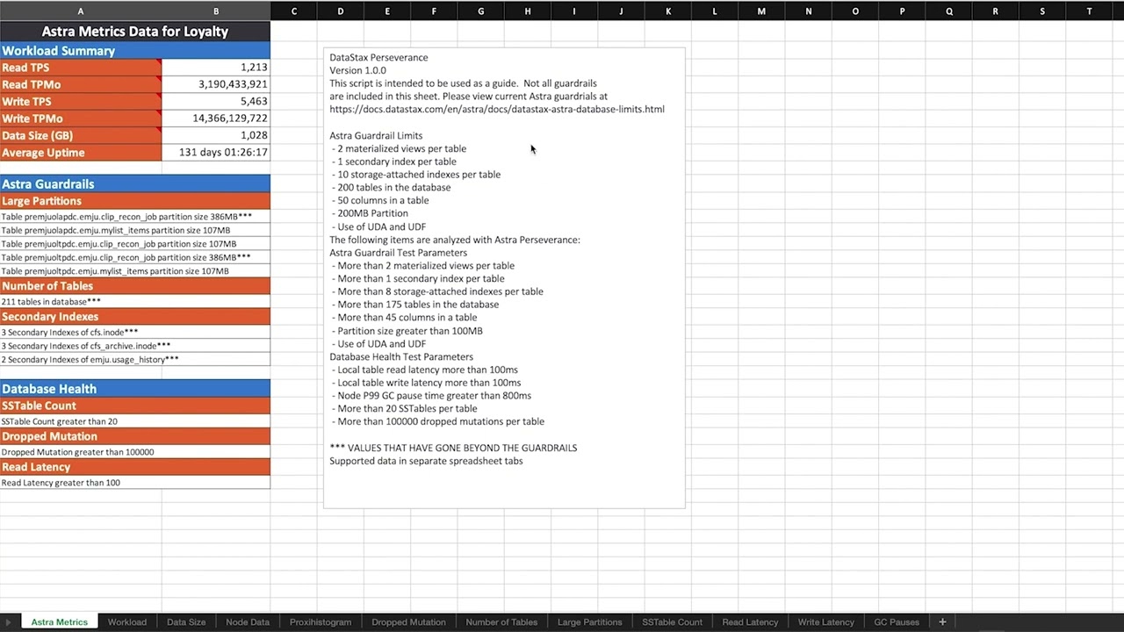Image resolution: width=1124 pixels, height=632 pixels.
Task: Click the Write TPS label cell
Action: (81, 102)
